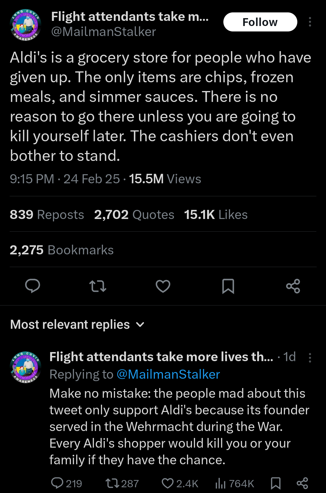Viewport: 326px width, 493px height.
Task: Bookmark the Wehrmacht reply
Action: pos(276,483)
